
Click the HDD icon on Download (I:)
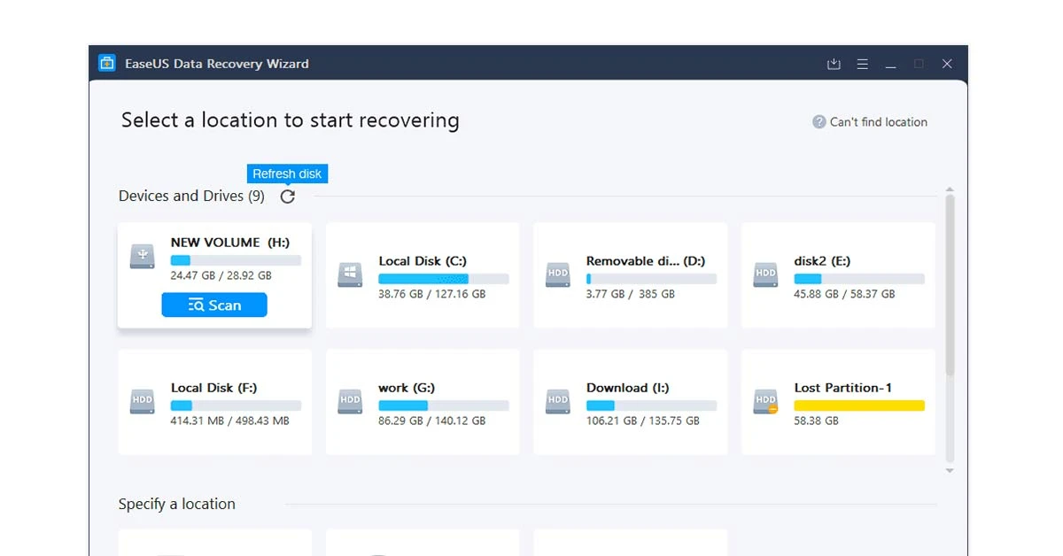pos(557,401)
